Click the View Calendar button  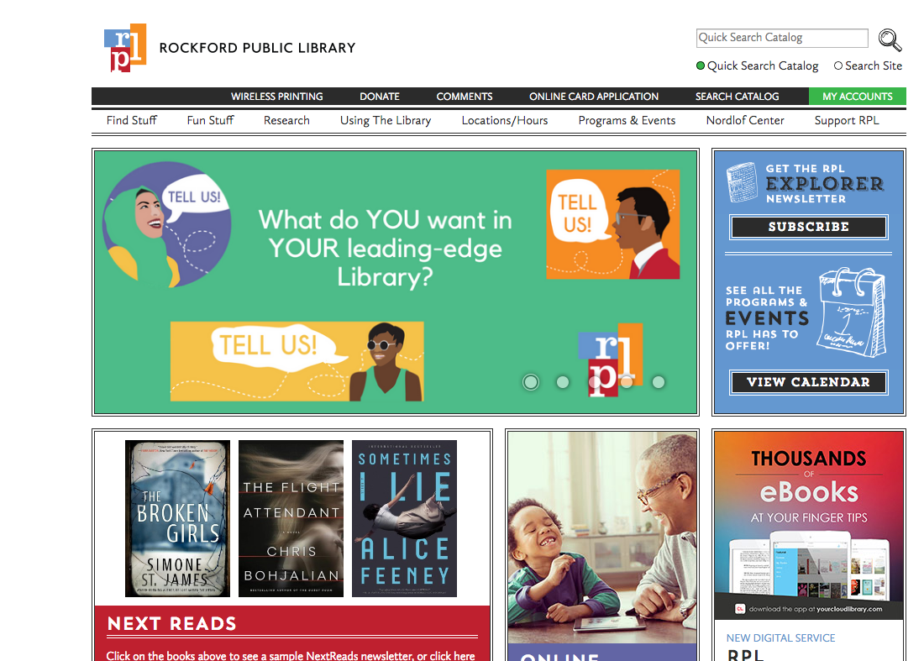pos(808,382)
